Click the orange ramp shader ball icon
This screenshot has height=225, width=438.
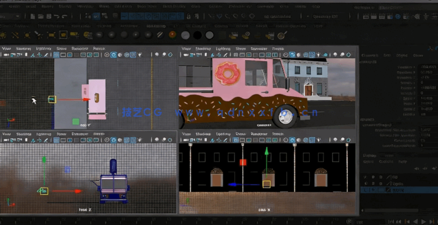(x=172, y=35)
